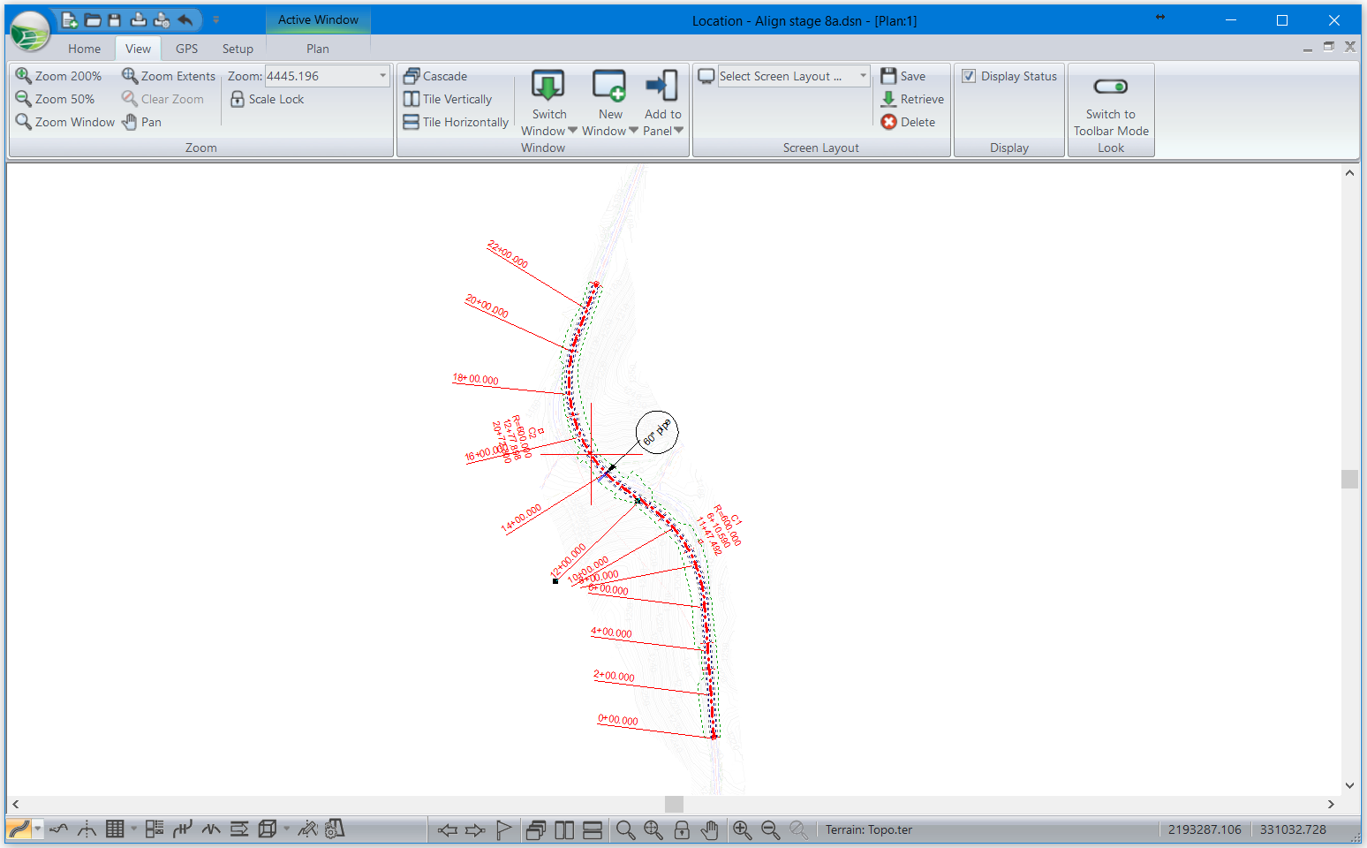Click the 3D cube icon in bottom toolbar
The image size is (1367, 848).
[x=267, y=829]
